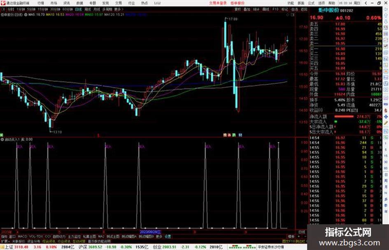Click the 复权 adjustment button
The image size is (389, 250).
pos(238,9)
